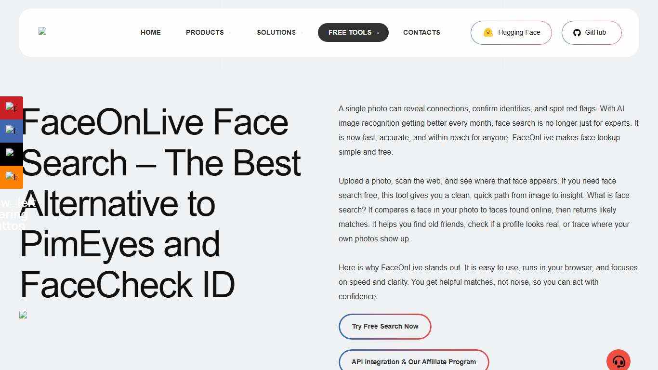Click the Try Free Search Now button
658x370 pixels.
click(385, 326)
